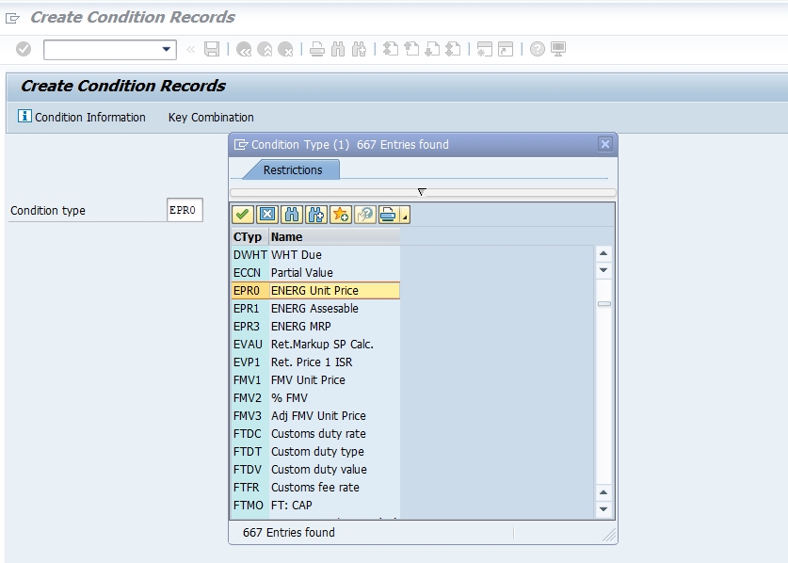788x563 pixels.
Task: Select the FMV3 Adj FMV Unit Price row
Action: pyautogui.click(x=315, y=416)
